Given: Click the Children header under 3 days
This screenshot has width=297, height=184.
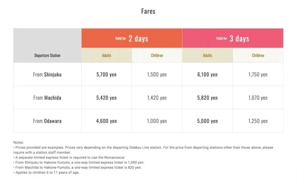Looking at the screenshot, I should click(258, 55).
